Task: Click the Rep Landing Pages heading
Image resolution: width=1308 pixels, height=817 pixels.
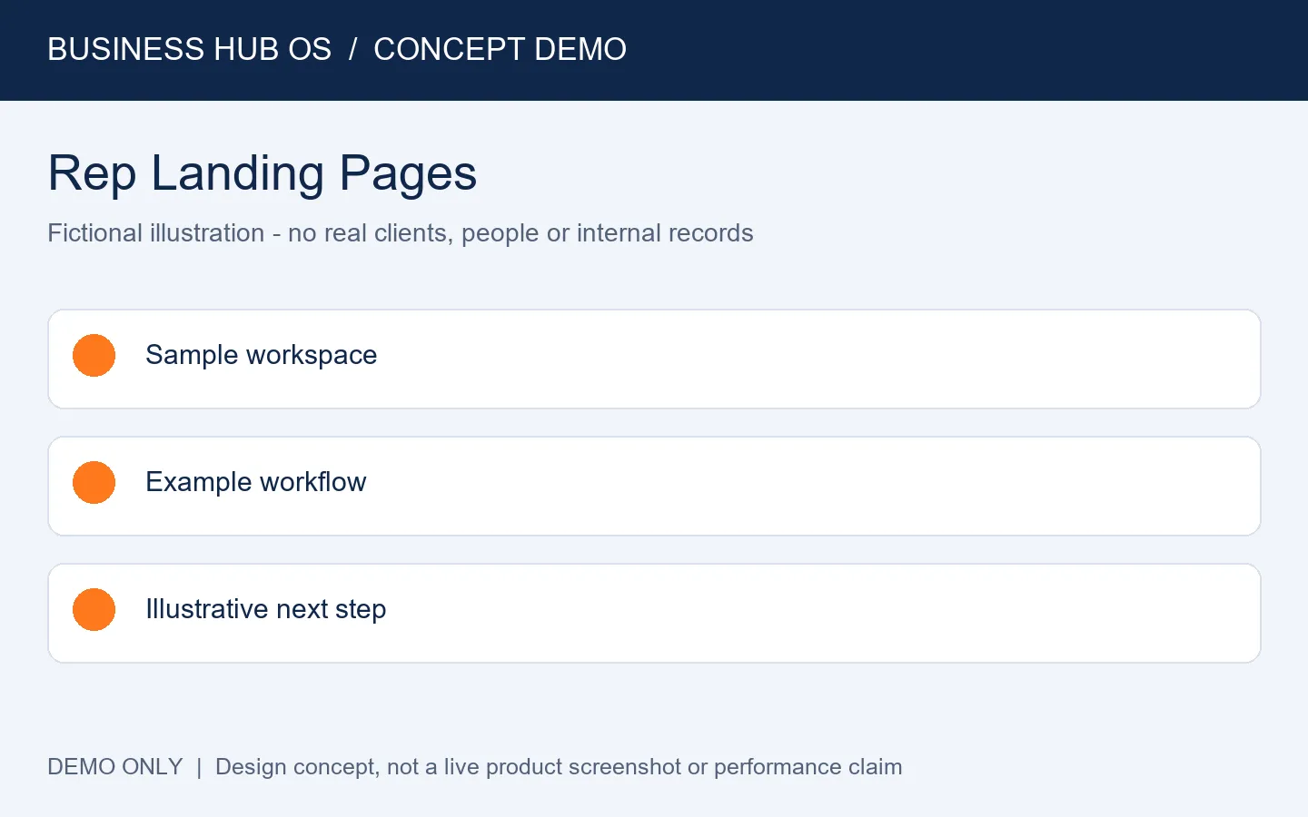Action: tap(263, 173)
